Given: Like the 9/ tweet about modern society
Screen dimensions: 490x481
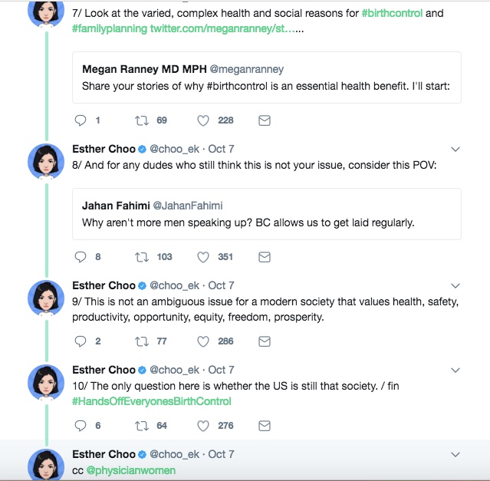Looking at the screenshot, I should pyautogui.click(x=203, y=341).
